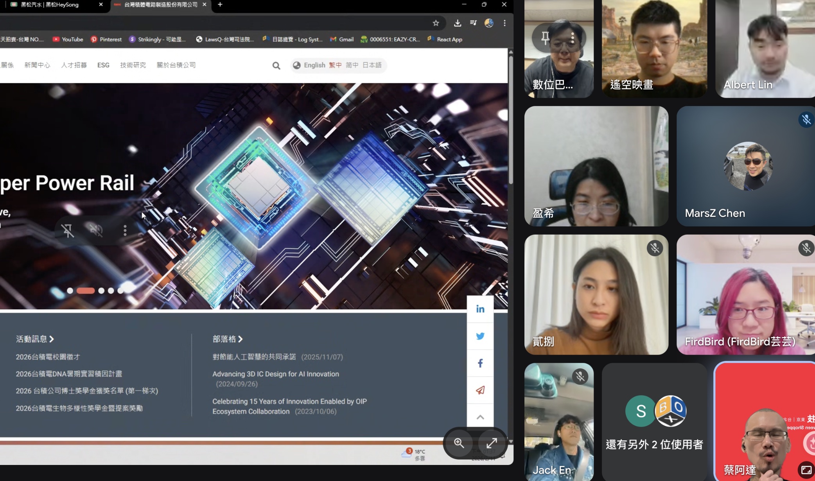
Task: Share page via LinkedIn icon
Action: pos(480,309)
